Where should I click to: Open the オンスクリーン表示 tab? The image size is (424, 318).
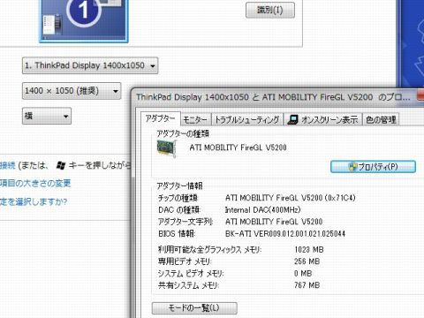(x=322, y=120)
